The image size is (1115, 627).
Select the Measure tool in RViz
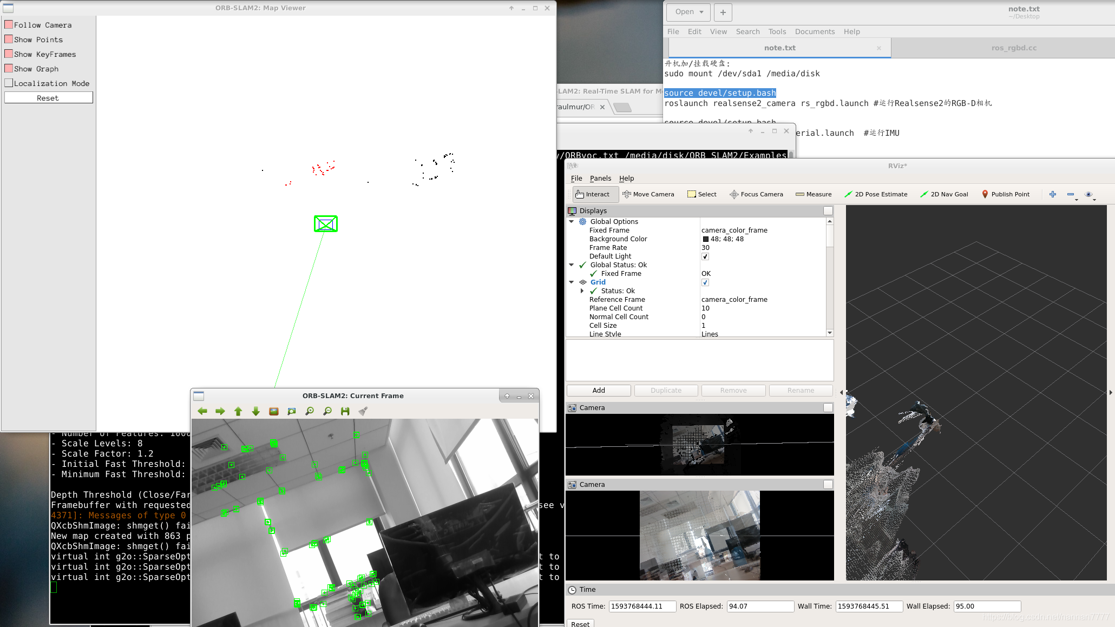(814, 194)
